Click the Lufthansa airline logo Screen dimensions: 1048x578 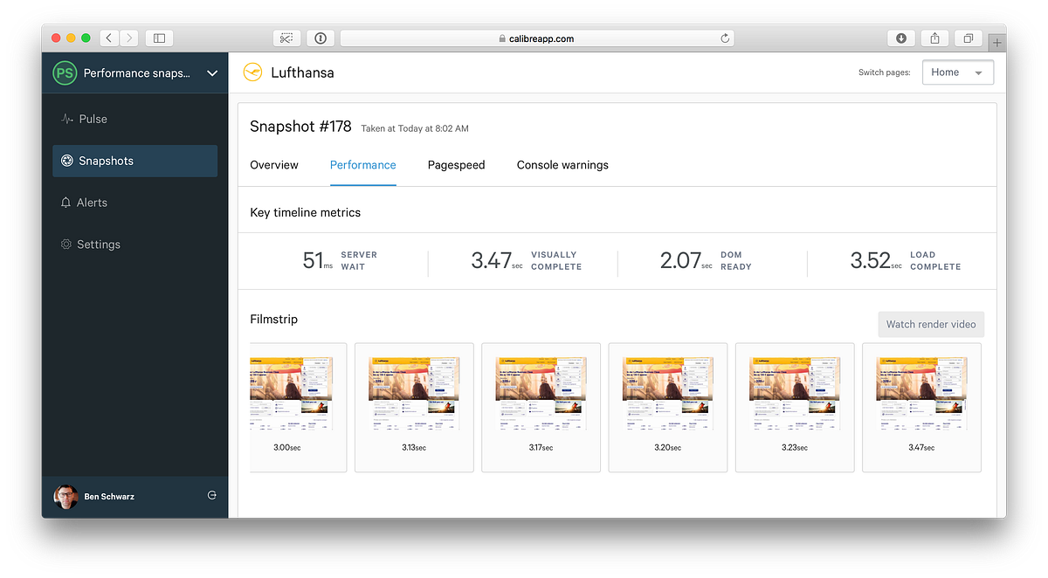252,72
